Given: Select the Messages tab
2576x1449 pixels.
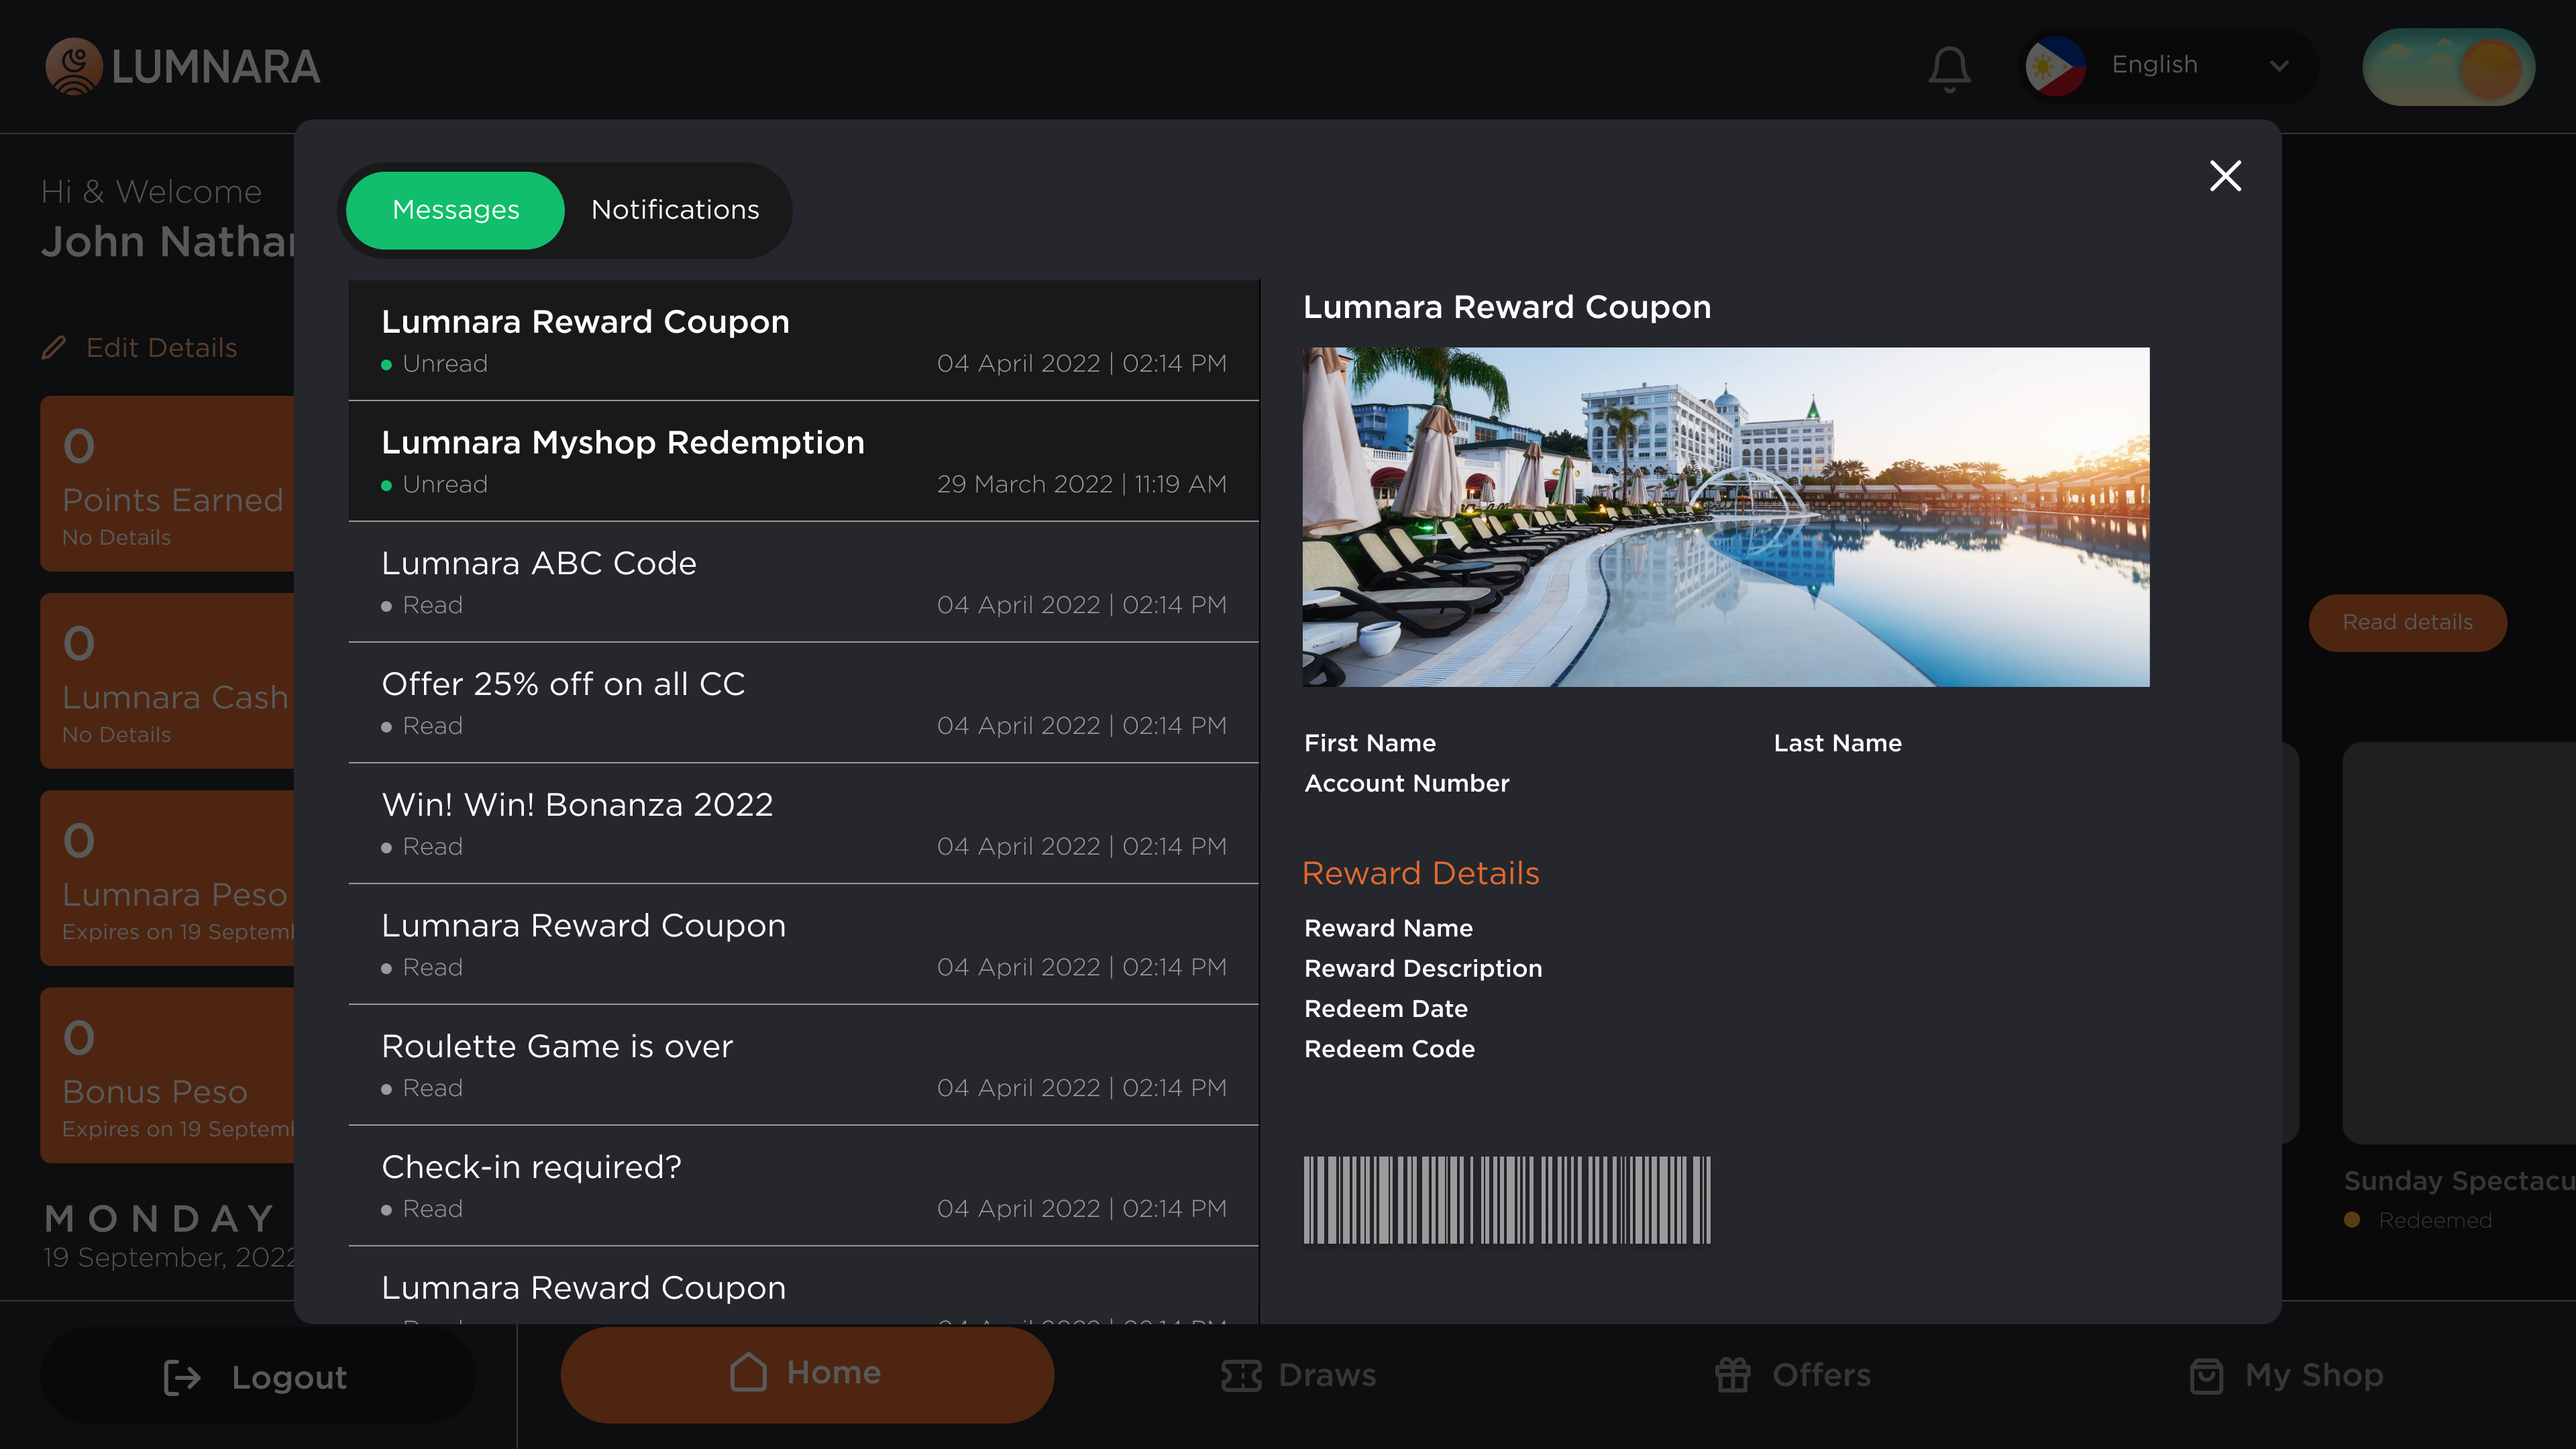Looking at the screenshot, I should coord(455,210).
